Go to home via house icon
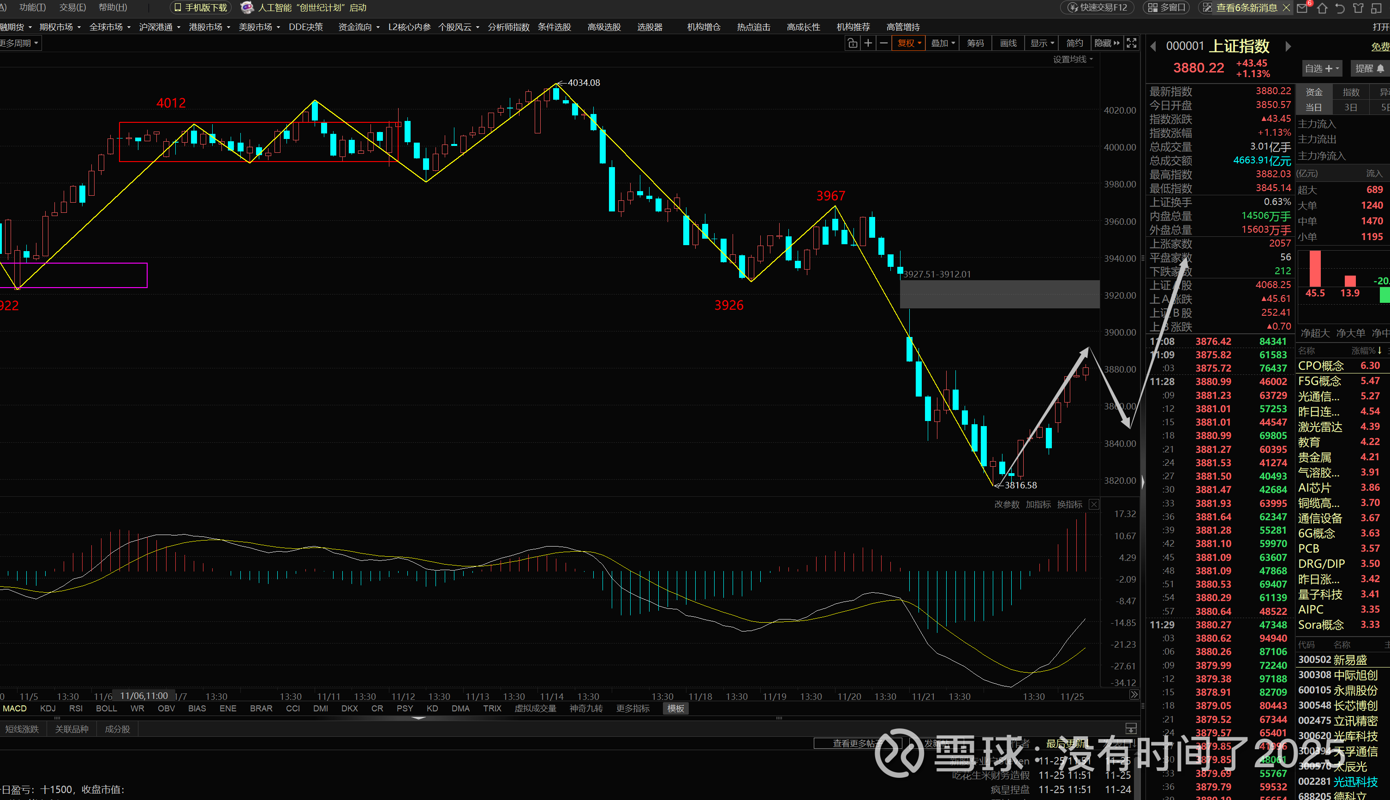This screenshot has width=1390, height=800. click(1322, 8)
